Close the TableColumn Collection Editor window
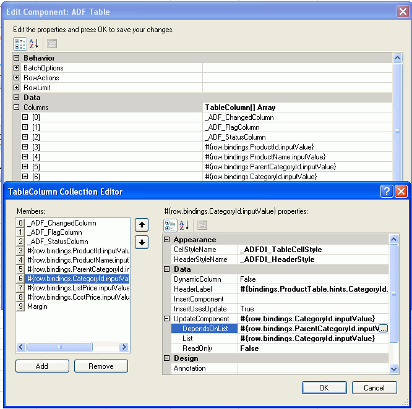412x409 pixels. click(401, 192)
